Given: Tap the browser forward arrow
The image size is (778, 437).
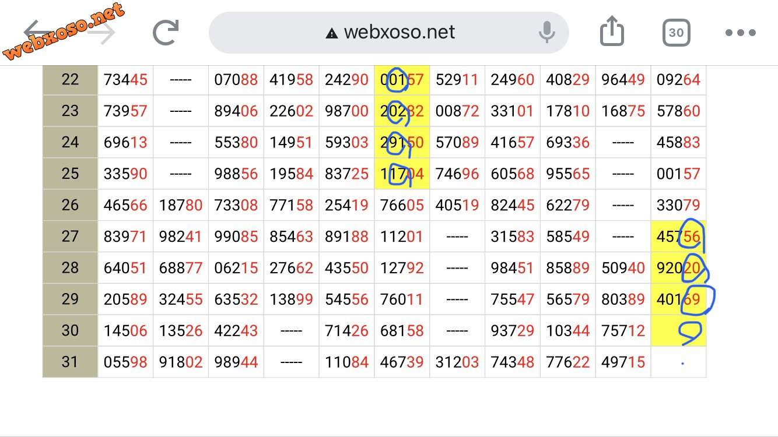Looking at the screenshot, I should (x=100, y=32).
